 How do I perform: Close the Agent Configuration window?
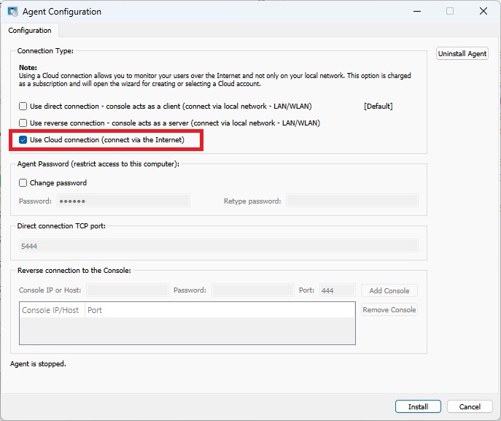click(483, 12)
